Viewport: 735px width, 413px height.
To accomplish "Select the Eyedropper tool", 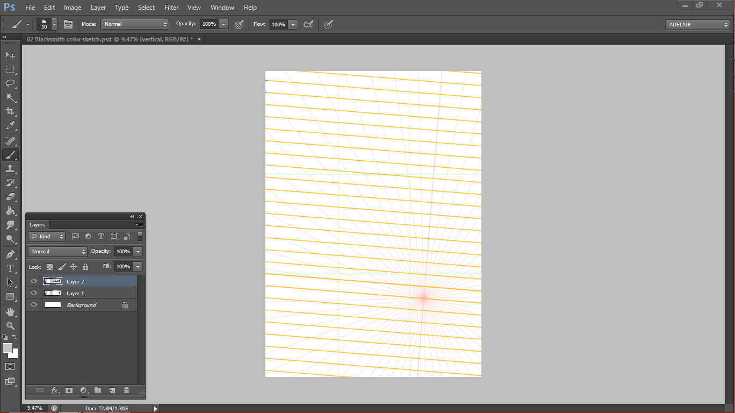I will [10, 126].
